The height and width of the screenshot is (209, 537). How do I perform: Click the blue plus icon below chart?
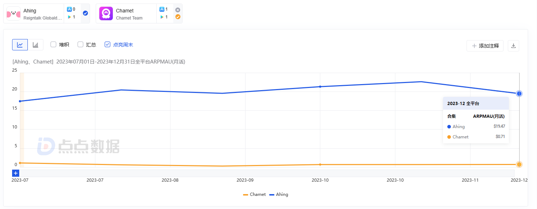pos(16,173)
